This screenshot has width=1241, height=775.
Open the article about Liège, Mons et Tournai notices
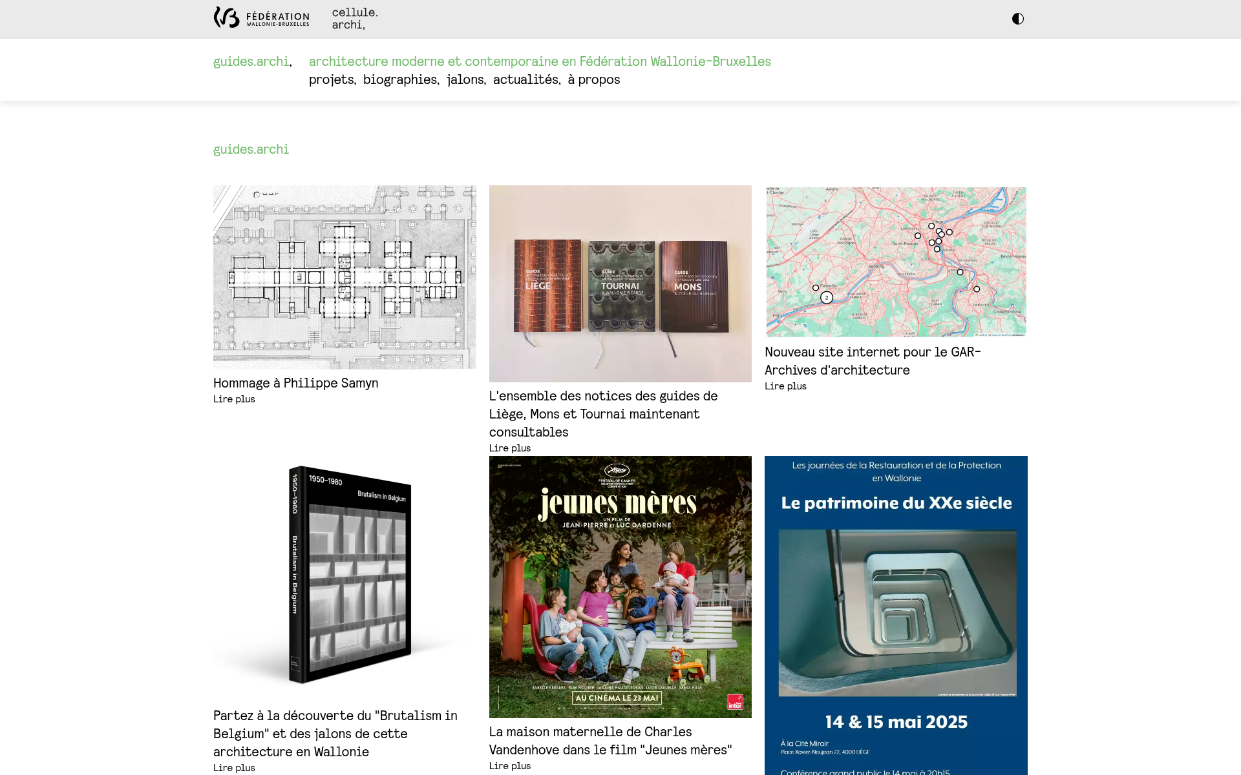604,414
